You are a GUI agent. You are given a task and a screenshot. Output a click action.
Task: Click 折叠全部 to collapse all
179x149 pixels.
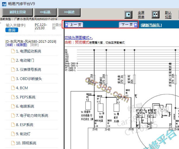[x=57, y=26]
